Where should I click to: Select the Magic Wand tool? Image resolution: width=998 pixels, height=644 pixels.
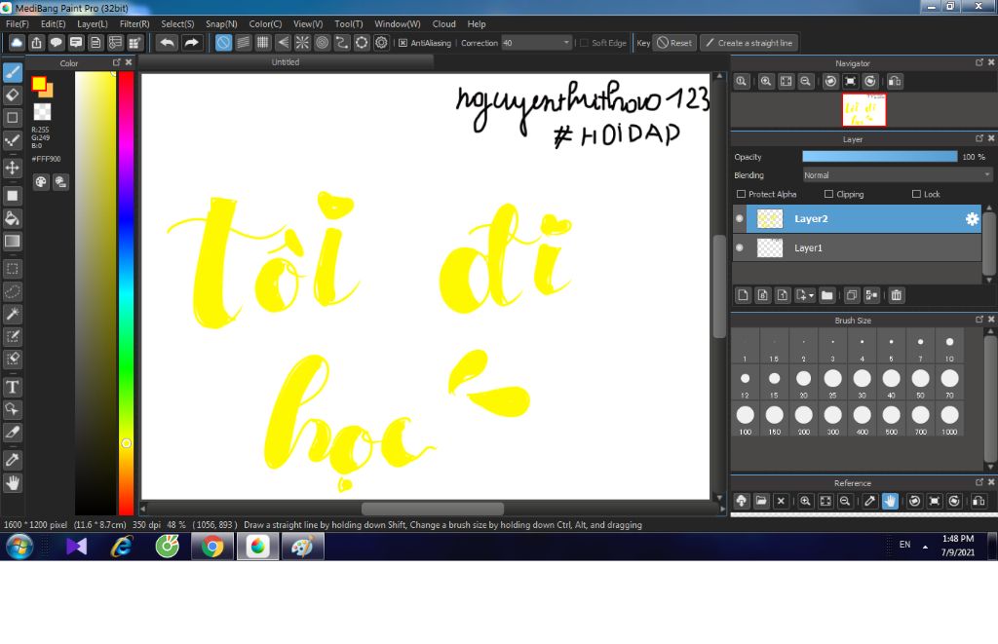tap(12, 314)
